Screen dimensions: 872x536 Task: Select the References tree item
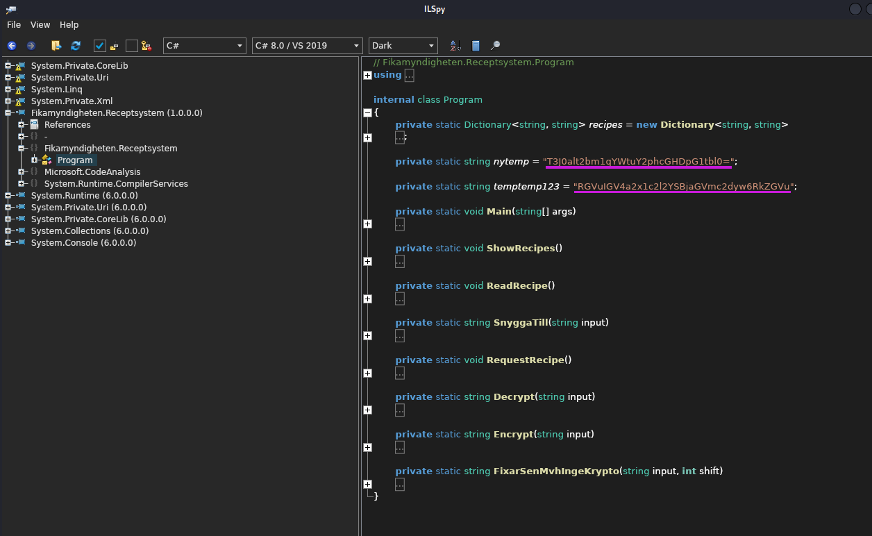point(67,125)
